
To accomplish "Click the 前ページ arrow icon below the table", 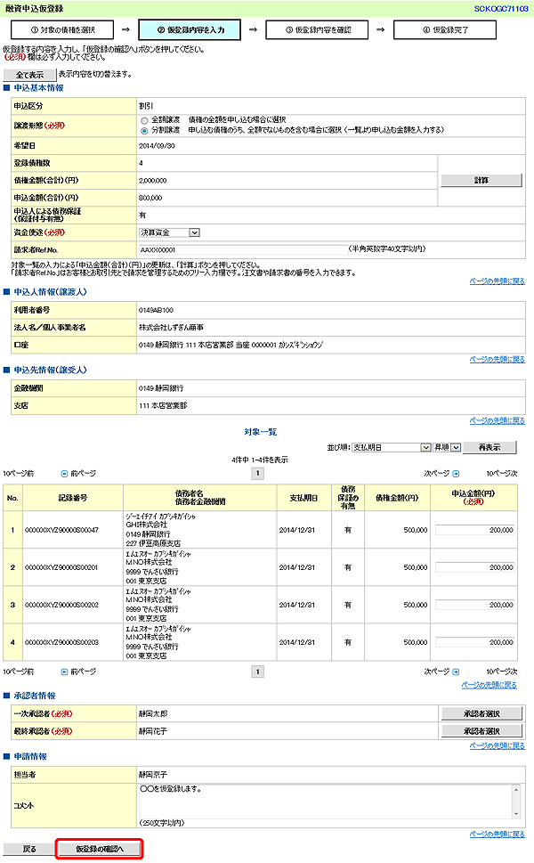I will [x=64, y=671].
